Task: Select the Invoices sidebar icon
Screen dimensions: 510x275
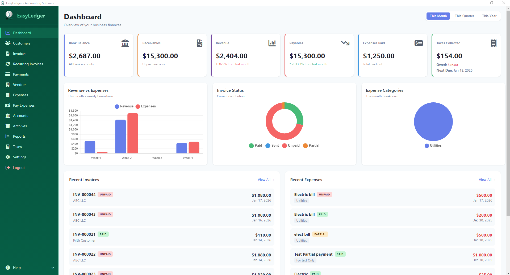Action: pyautogui.click(x=8, y=53)
